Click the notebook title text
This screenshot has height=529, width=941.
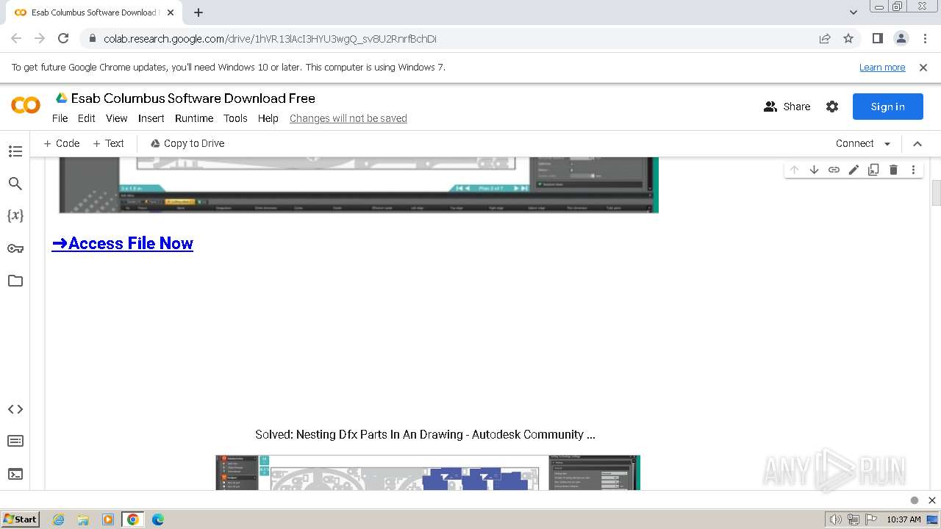point(193,98)
